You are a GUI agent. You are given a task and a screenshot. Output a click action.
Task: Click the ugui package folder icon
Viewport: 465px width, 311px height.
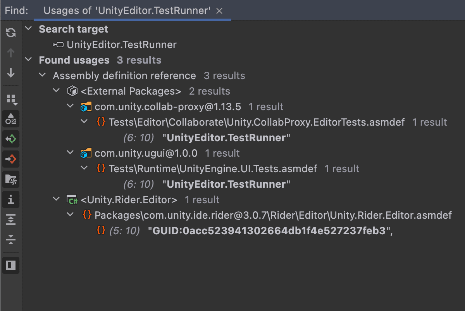pos(86,154)
